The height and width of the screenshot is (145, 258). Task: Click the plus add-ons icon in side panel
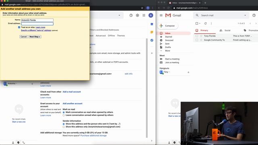click(152, 53)
